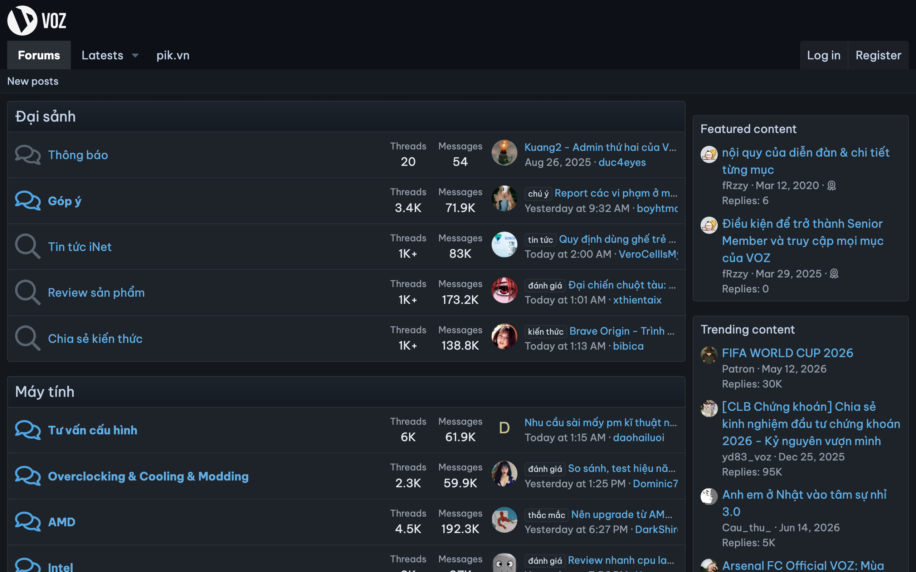
Task: Open Nhu cầu sài mấy pm kĩ thuật thread
Action: [x=601, y=423]
